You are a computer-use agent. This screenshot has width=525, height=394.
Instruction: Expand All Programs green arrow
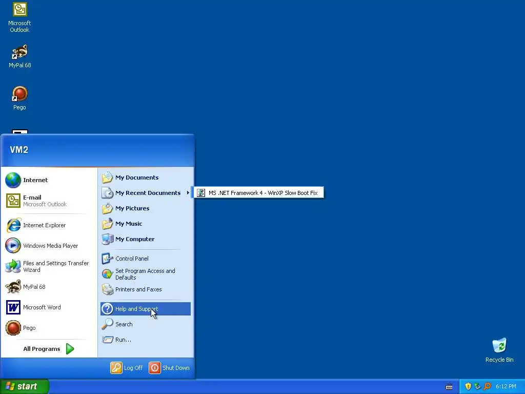coord(70,349)
